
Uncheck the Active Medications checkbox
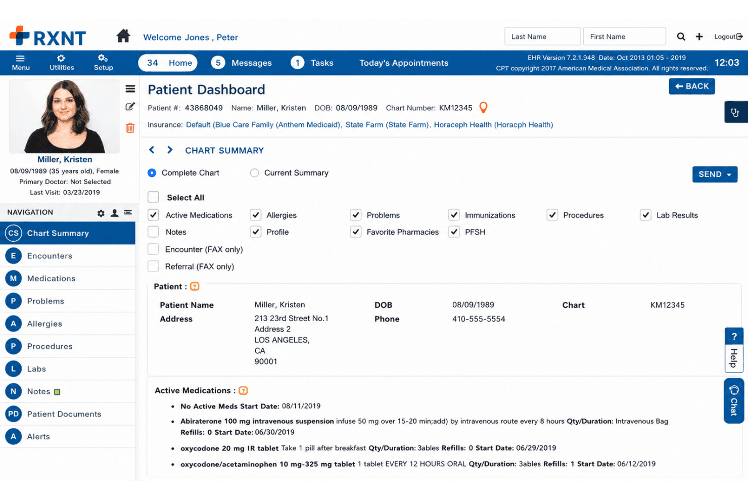tap(153, 215)
